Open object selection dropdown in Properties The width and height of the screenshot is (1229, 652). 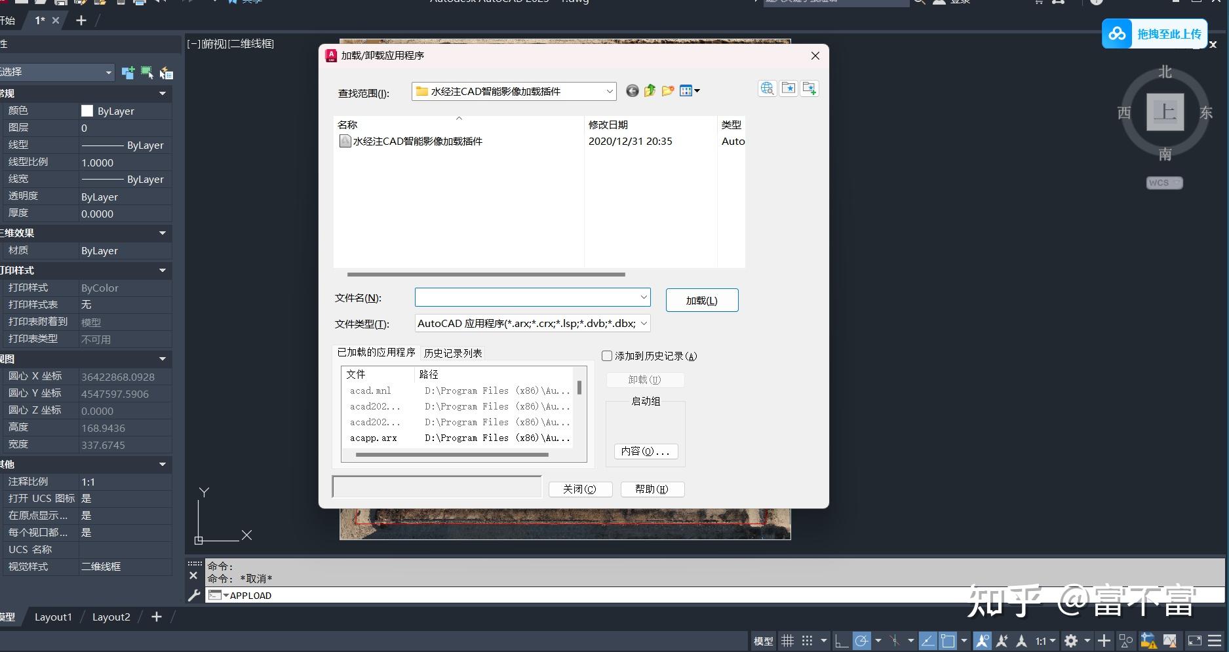tap(109, 72)
